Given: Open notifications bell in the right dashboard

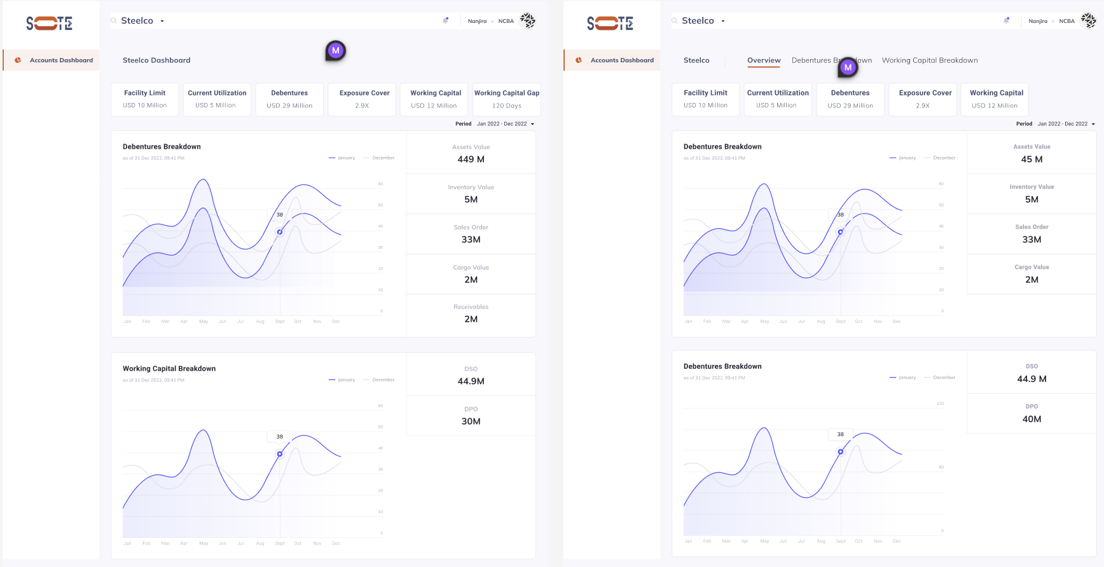Looking at the screenshot, I should pos(1006,20).
